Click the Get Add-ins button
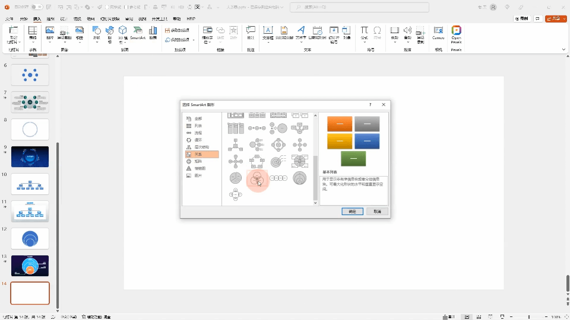570x320 pixels. 178,30
